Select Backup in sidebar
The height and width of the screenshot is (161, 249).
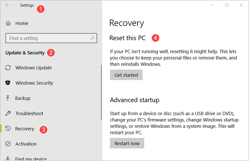tap(23, 98)
